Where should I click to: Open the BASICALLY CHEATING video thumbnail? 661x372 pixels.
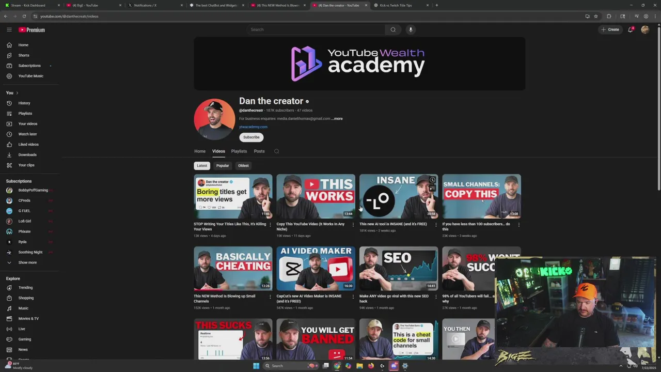233,269
